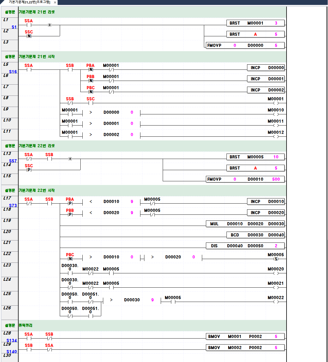Click the PBA contact on line L5
328x362 pixels.
91,69
